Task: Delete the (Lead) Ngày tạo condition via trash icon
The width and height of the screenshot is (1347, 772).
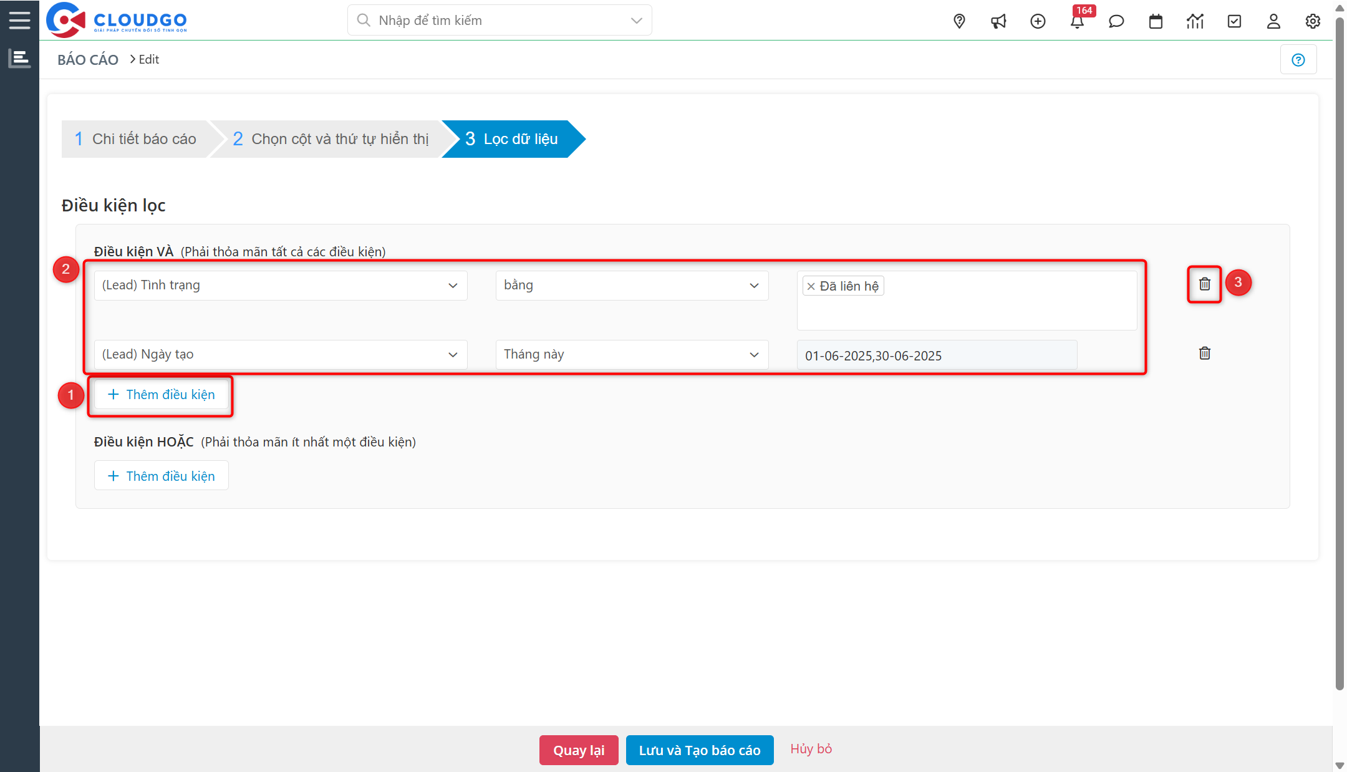Action: click(x=1204, y=353)
